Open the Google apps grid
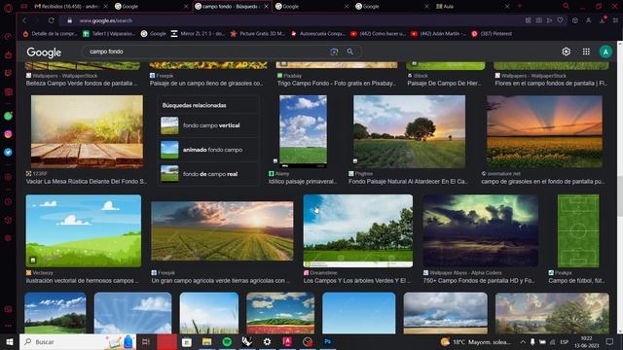 tap(586, 52)
